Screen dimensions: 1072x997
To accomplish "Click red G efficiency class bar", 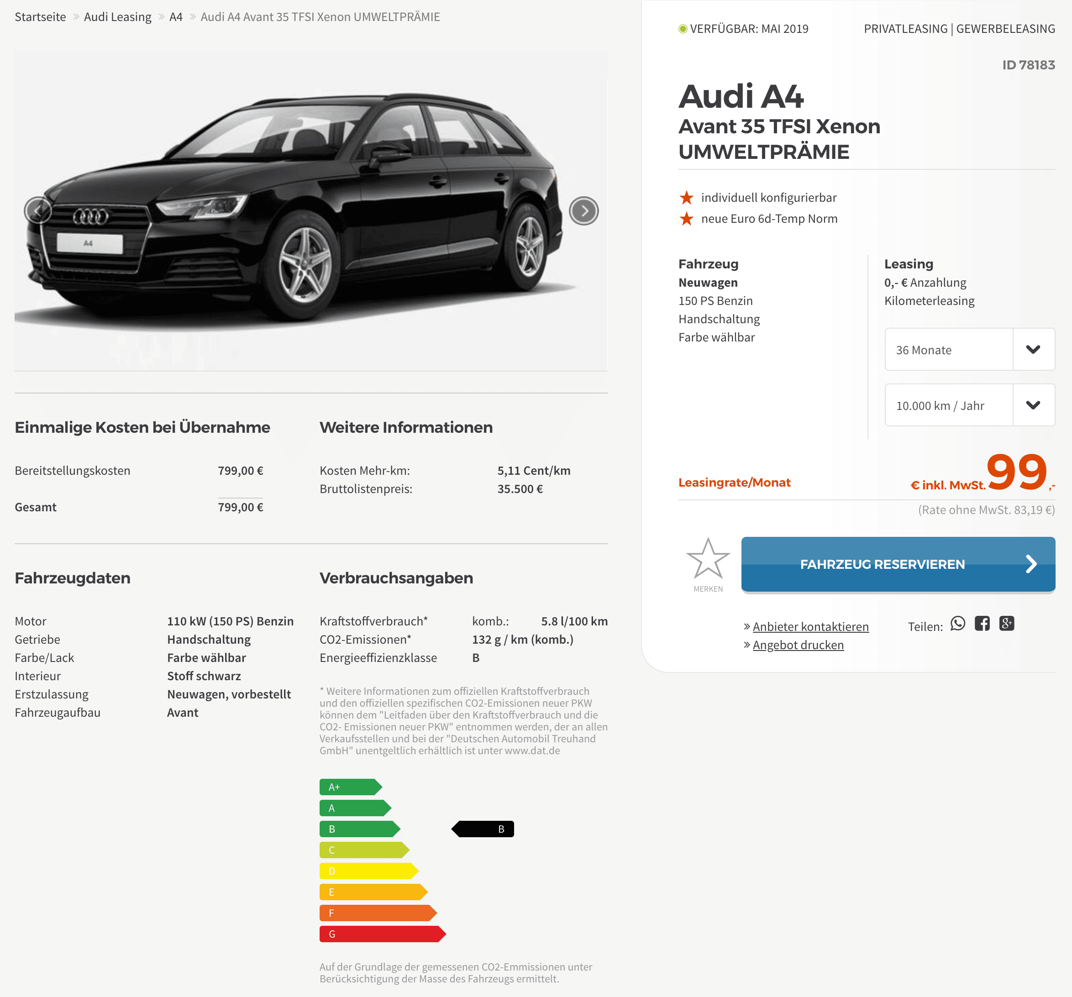I will pos(383,934).
